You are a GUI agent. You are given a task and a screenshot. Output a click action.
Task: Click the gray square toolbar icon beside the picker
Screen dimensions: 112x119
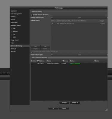(x=4, y=73)
